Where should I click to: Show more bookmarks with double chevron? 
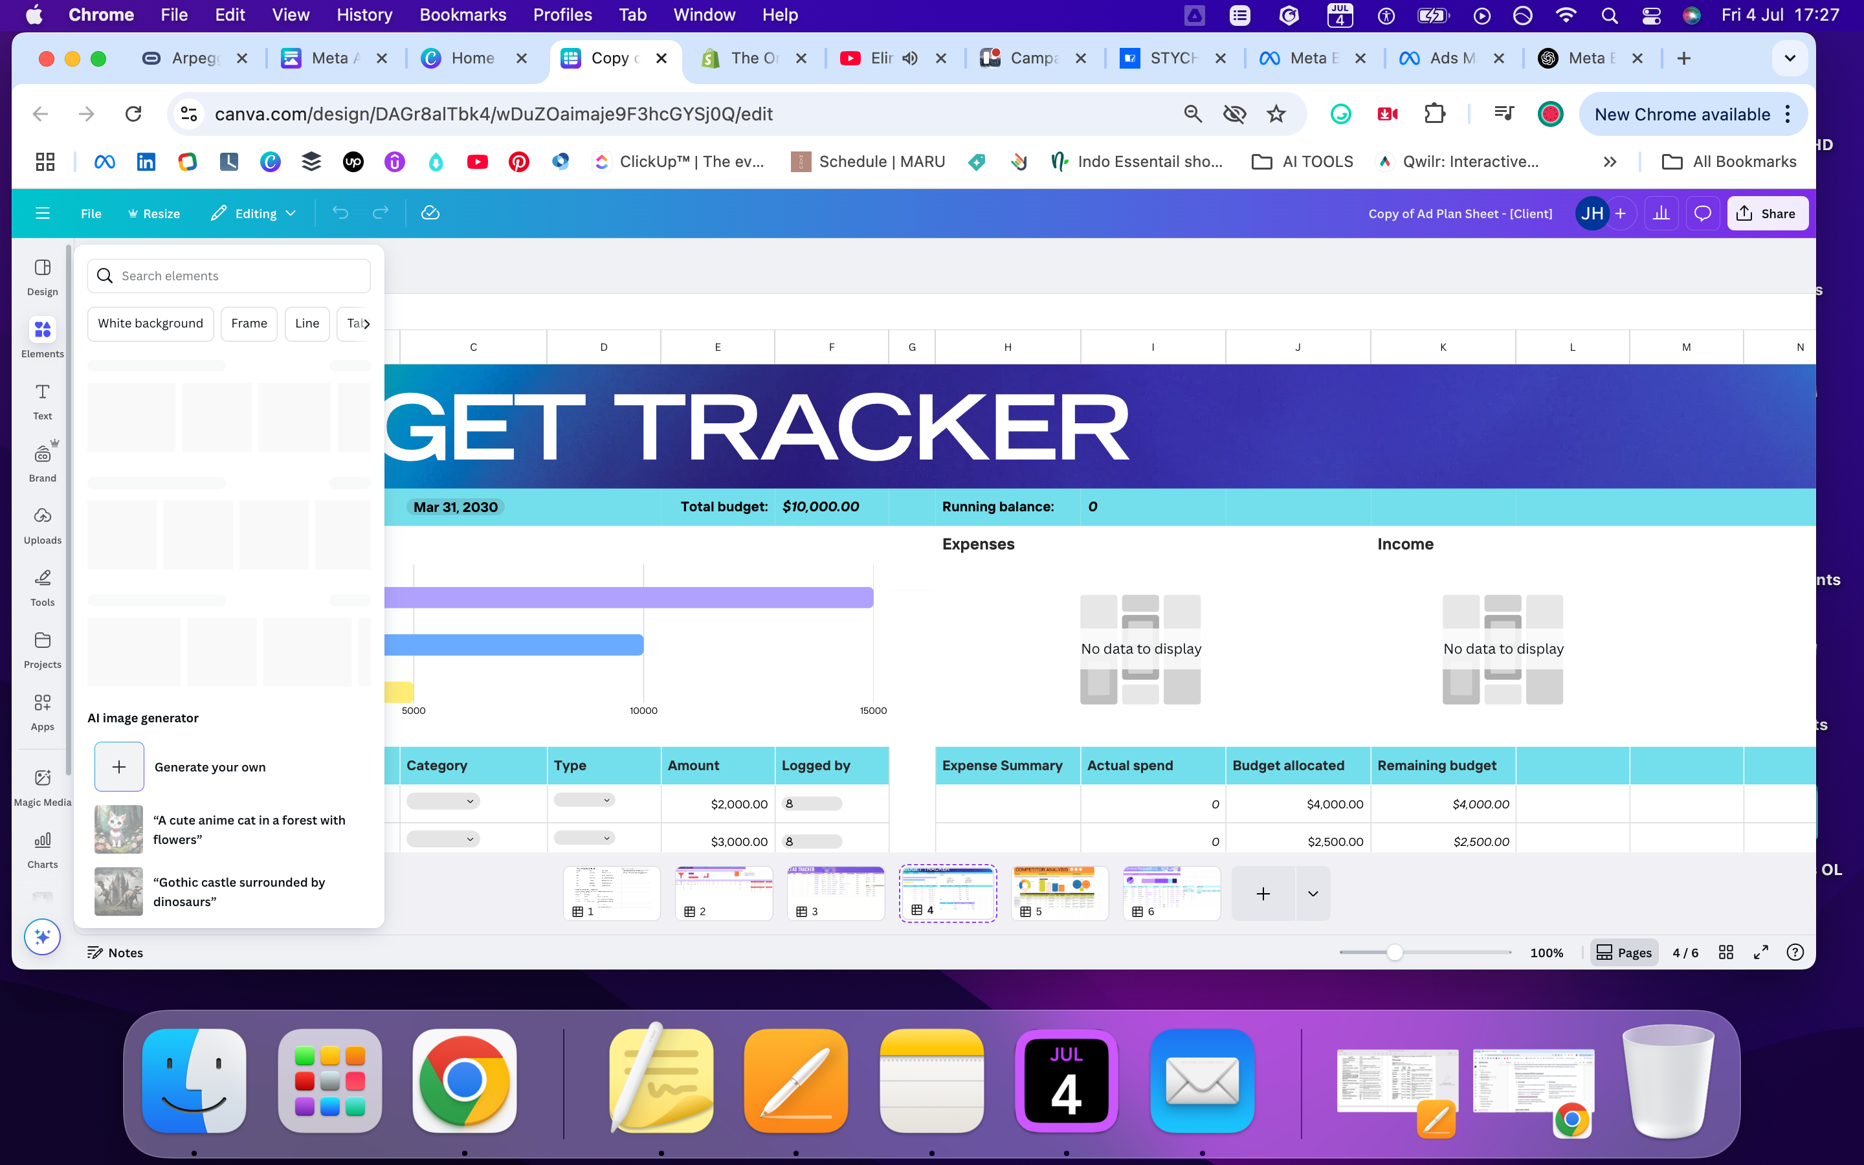click(x=1610, y=162)
